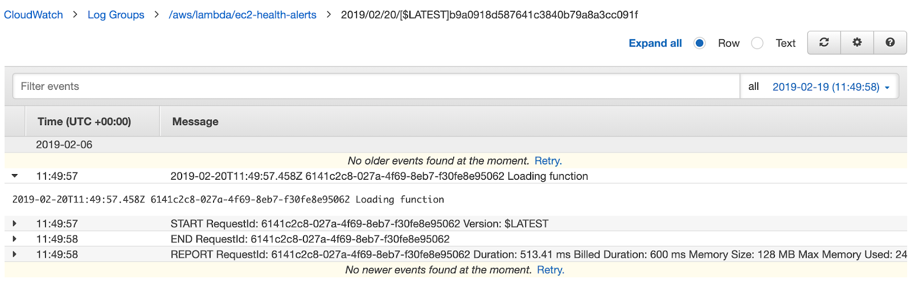
Task: Open the settings gear icon
Action: click(857, 43)
